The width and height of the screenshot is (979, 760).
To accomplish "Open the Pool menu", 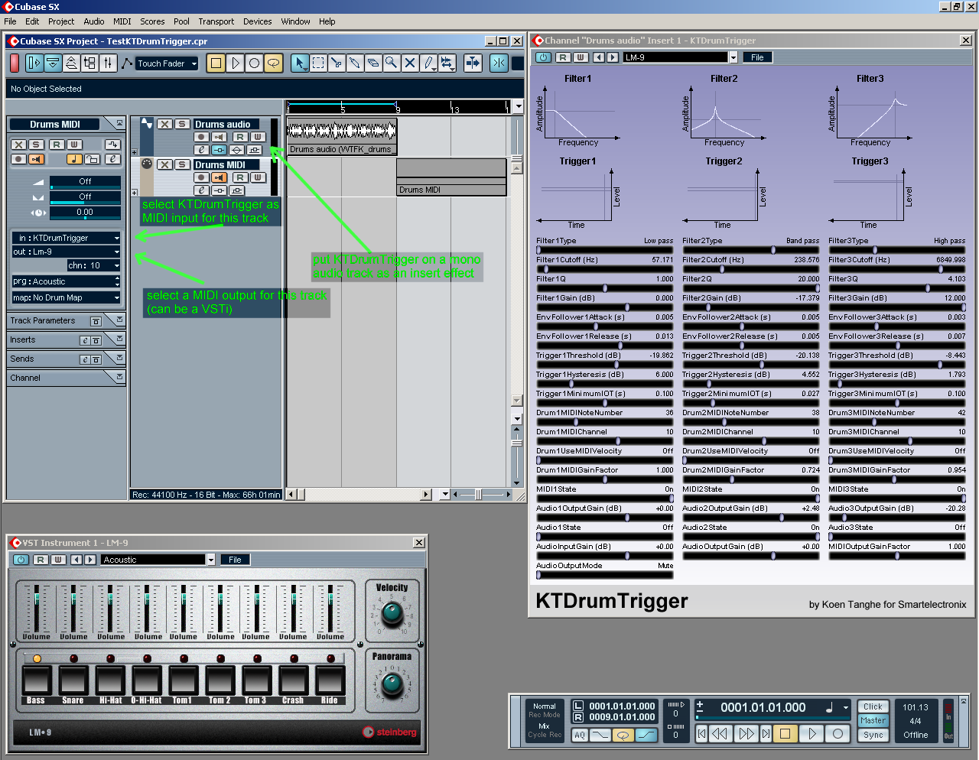I will (181, 21).
